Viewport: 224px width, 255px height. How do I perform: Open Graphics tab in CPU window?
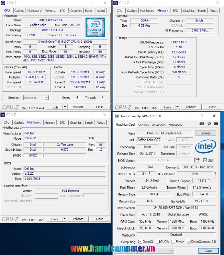pyautogui.click(x=76, y=11)
